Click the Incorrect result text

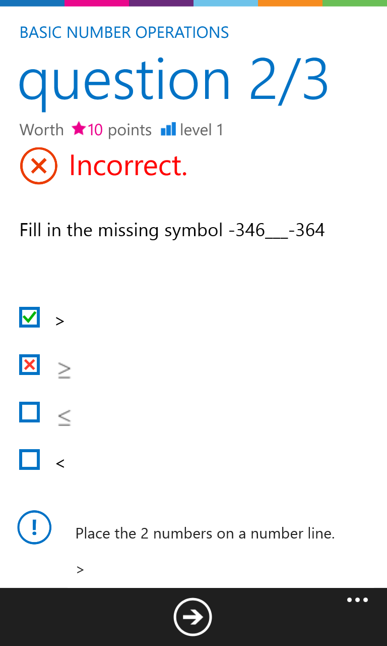tap(128, 166)
